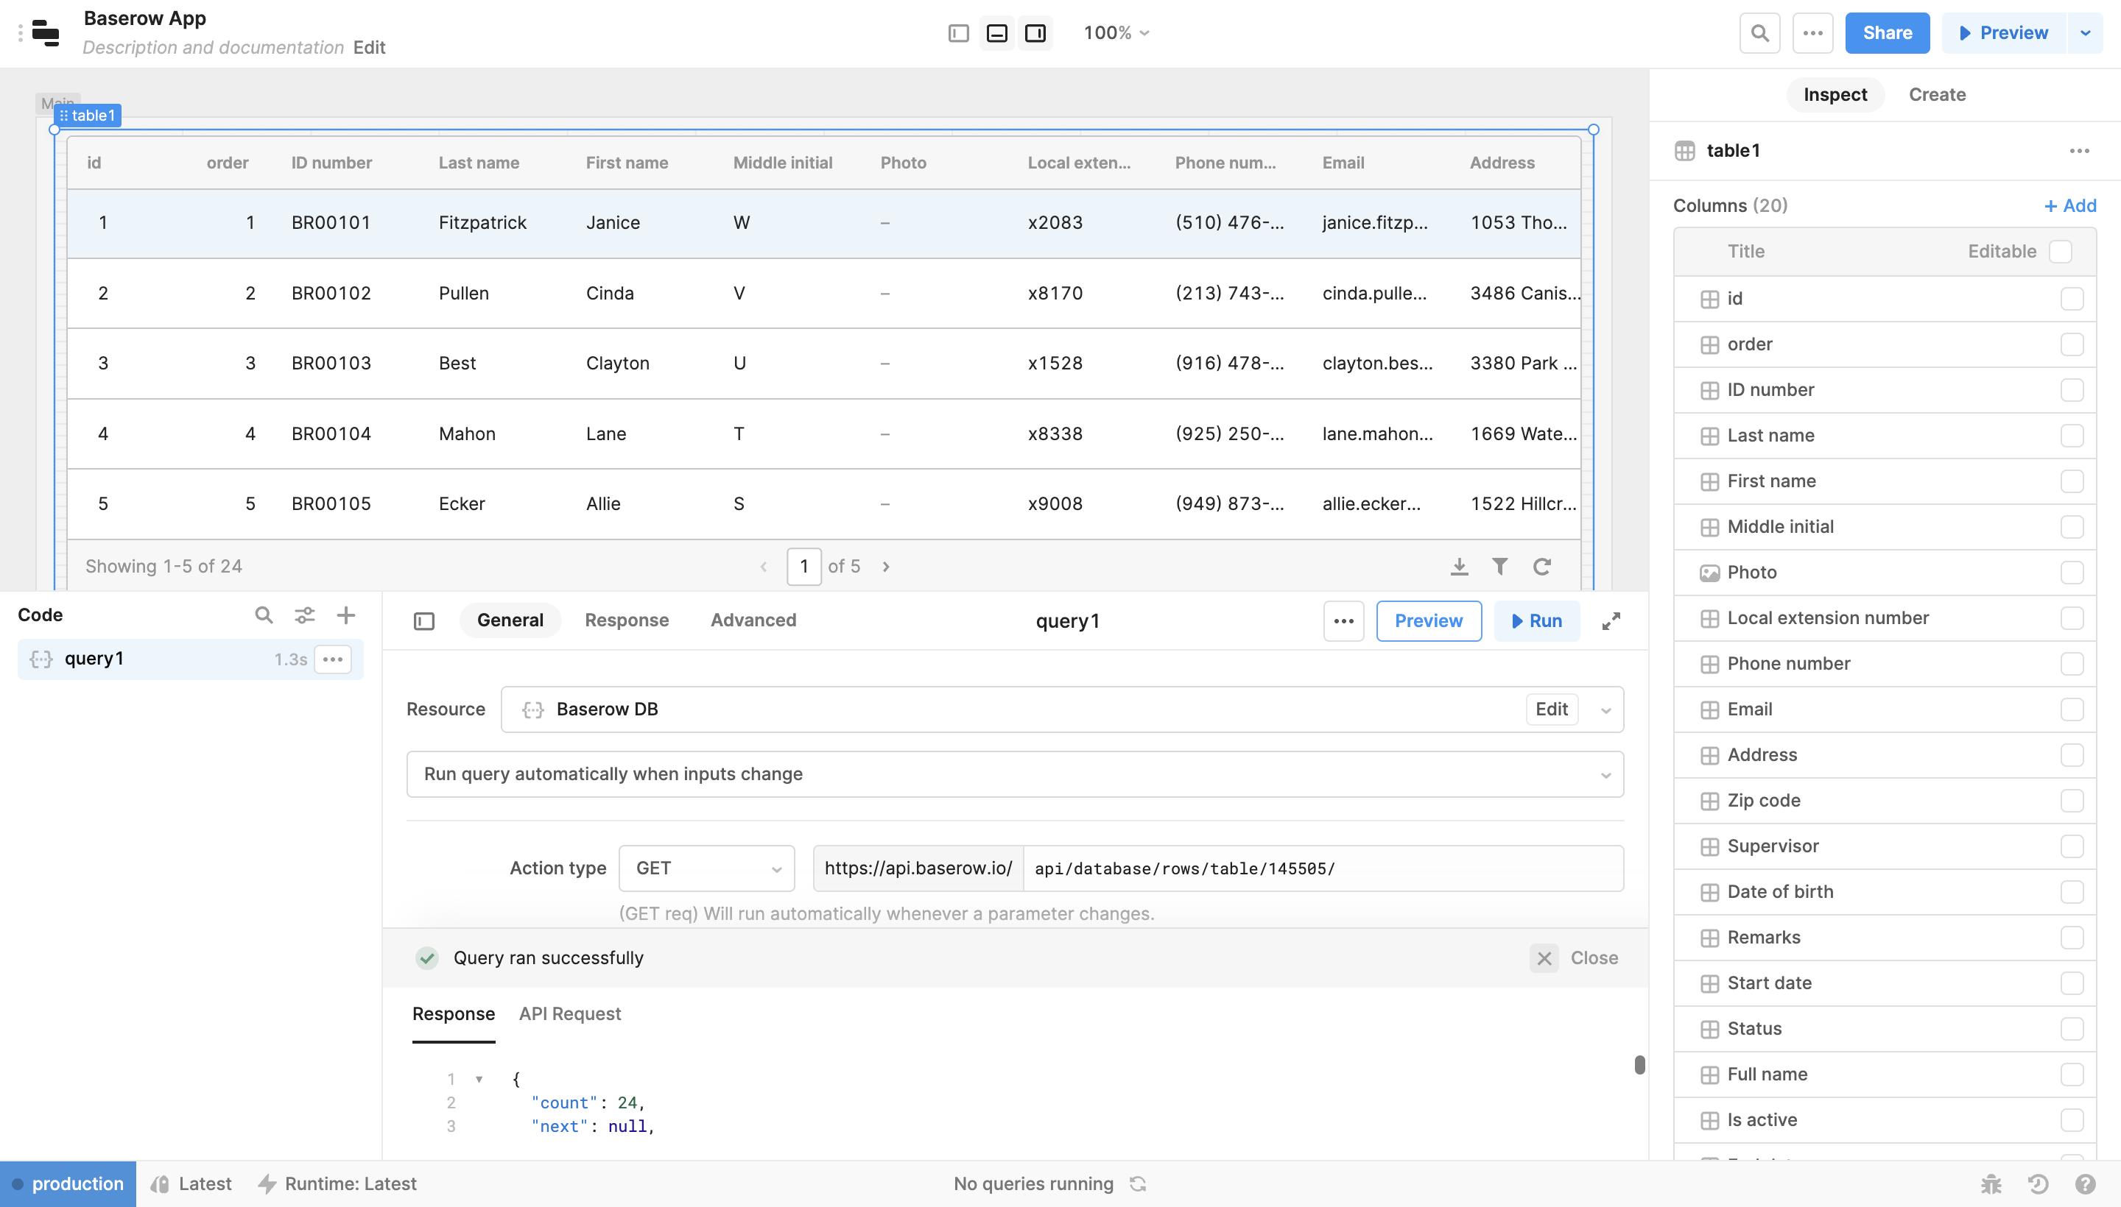Open filter options for table1

[x=1501, y=566]
